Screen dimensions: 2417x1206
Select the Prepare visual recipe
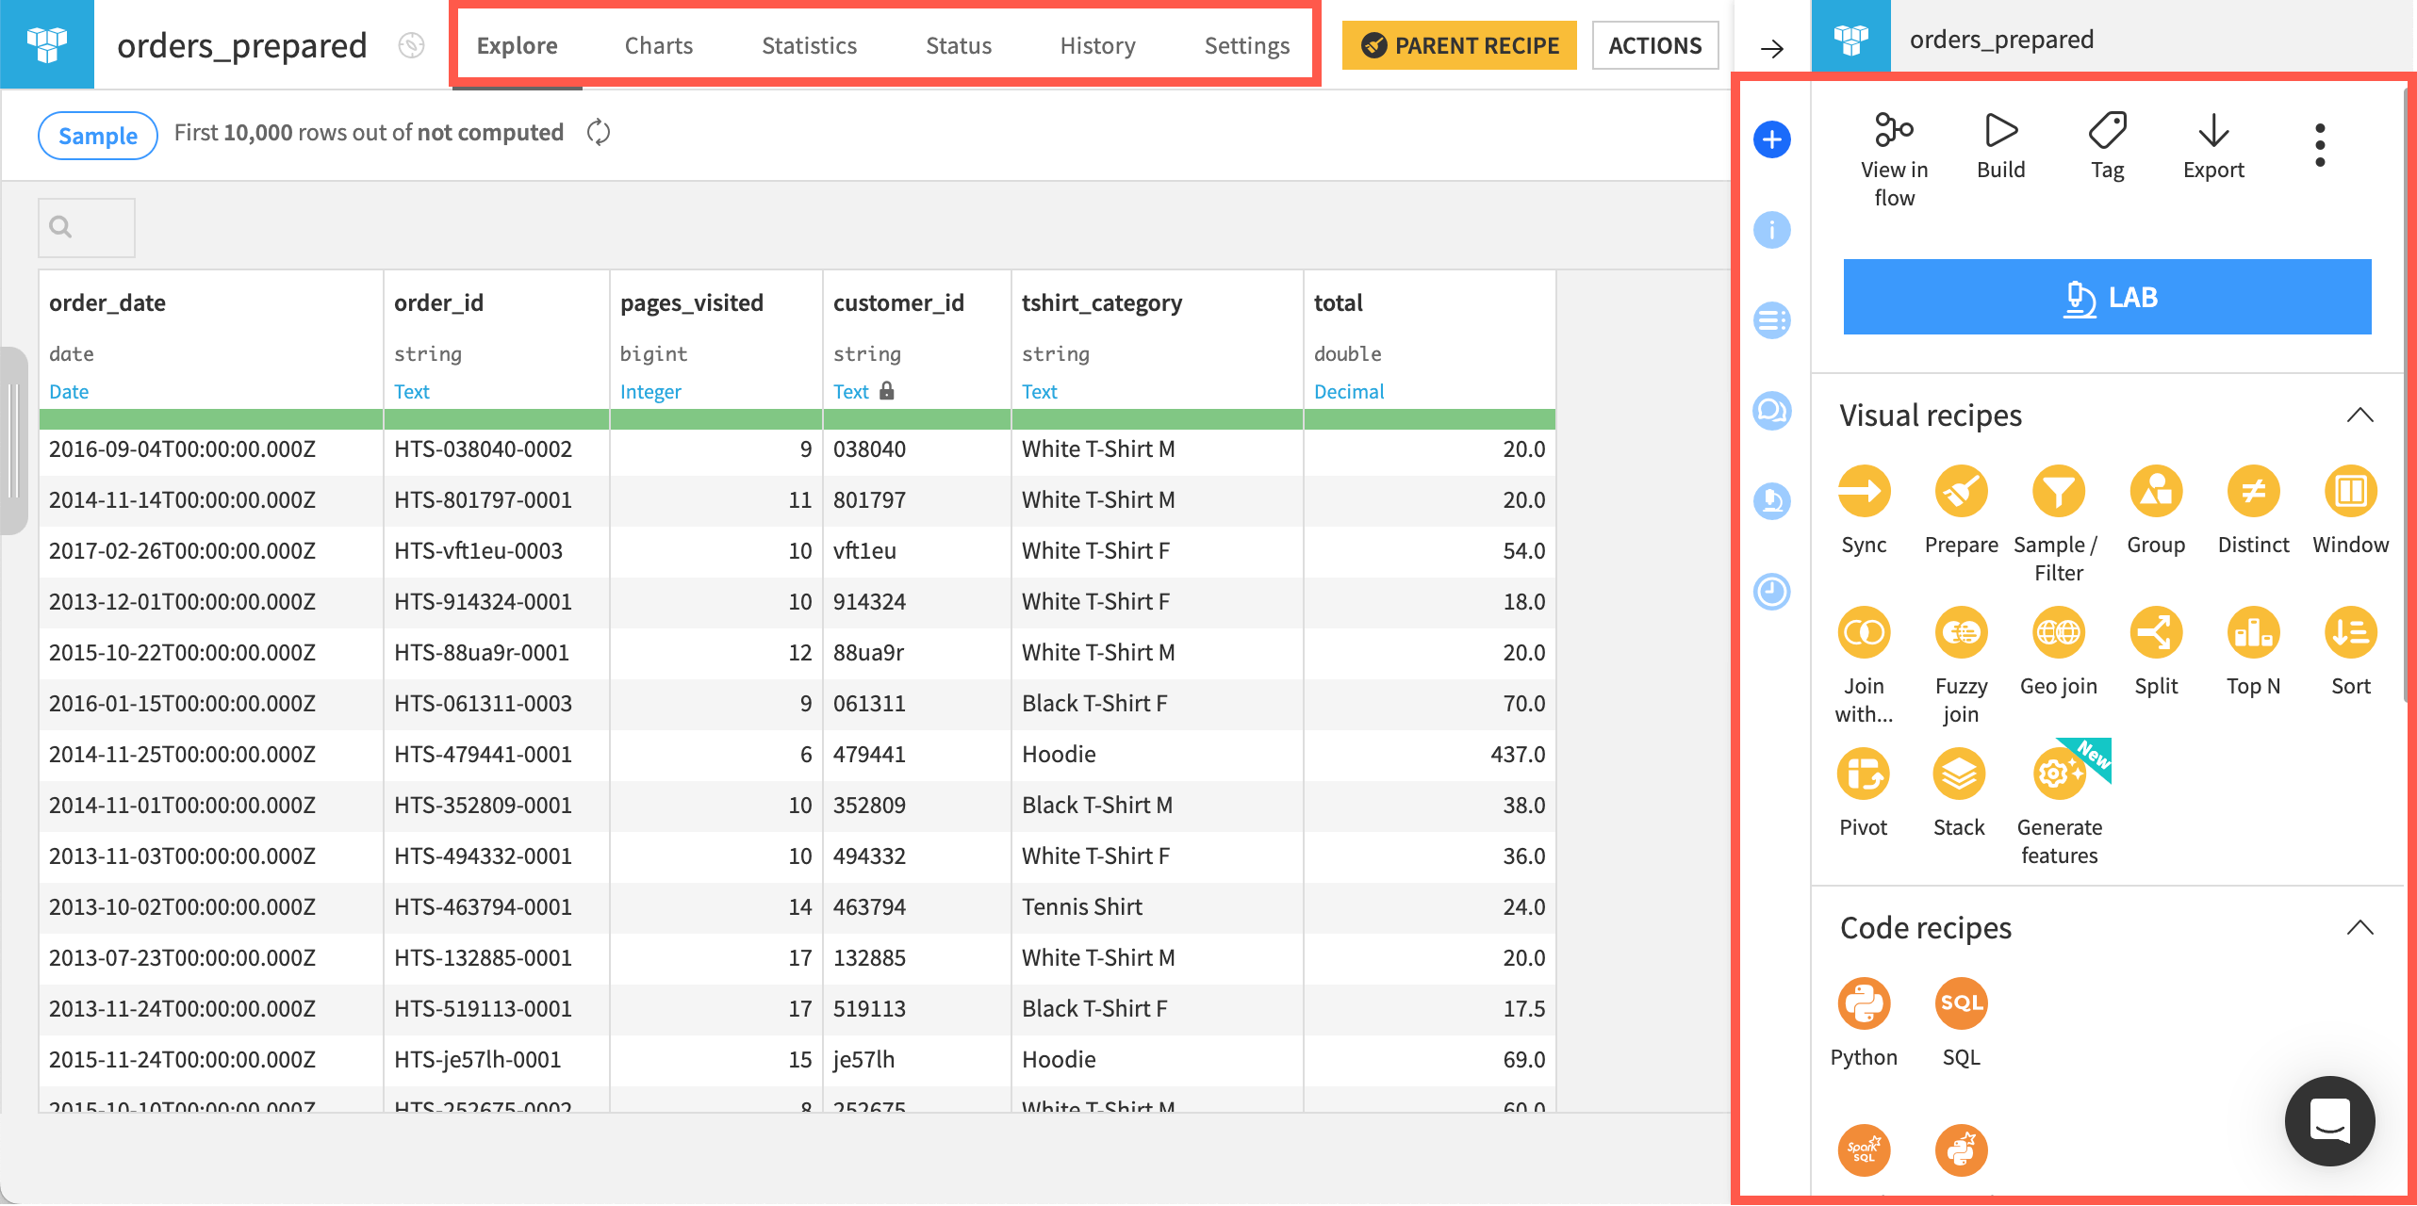coord(1961,491)
